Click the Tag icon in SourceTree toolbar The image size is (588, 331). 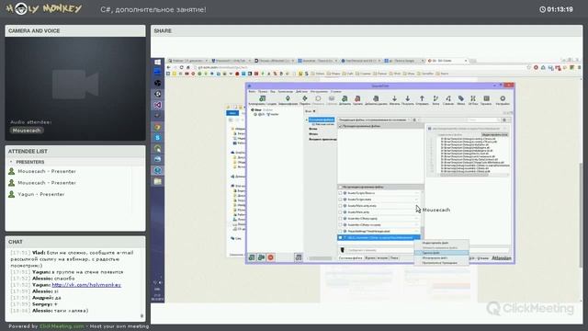461,98
